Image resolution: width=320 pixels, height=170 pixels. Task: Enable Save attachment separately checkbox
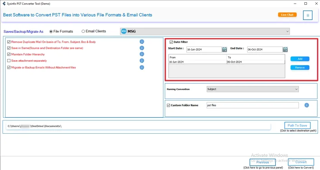[x=9, y=61]
